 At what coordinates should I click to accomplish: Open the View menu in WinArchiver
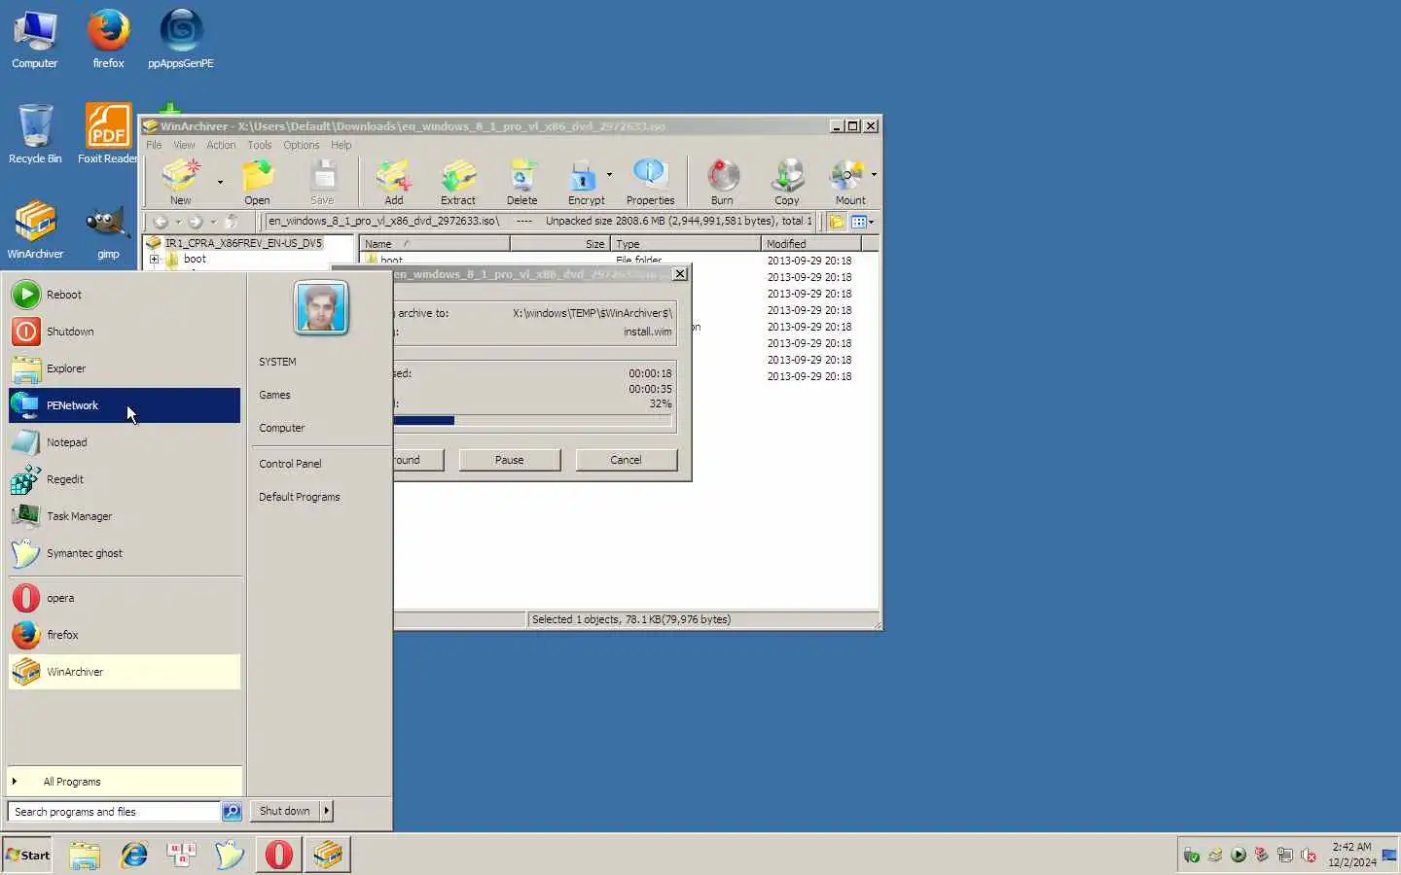184,145
